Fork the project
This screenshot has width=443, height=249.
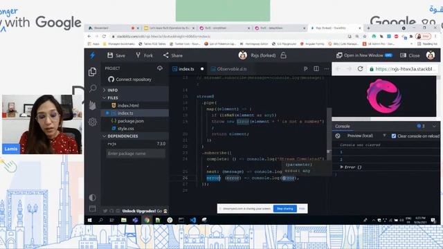pos(144,55)
